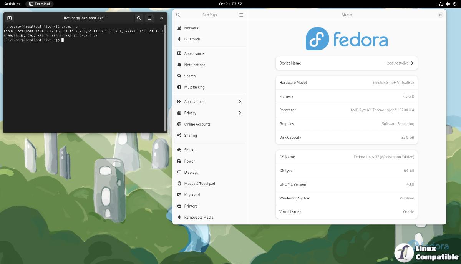461x264 pixels.
Task: Expand the Privacy section
Action: click(191, 113)
